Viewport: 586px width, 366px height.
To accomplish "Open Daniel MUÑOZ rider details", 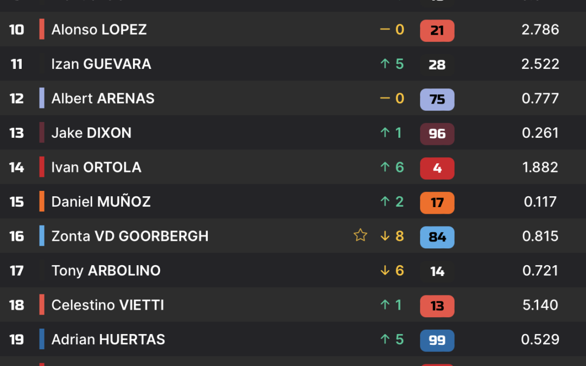I will click(x=101, y=202).
